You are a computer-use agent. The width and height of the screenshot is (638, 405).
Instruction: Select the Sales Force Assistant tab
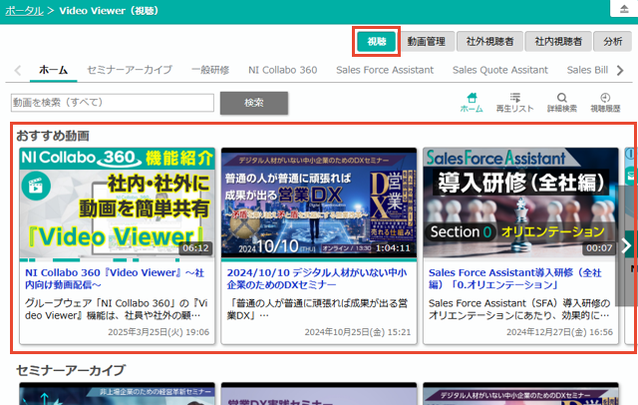pos(385,70)
